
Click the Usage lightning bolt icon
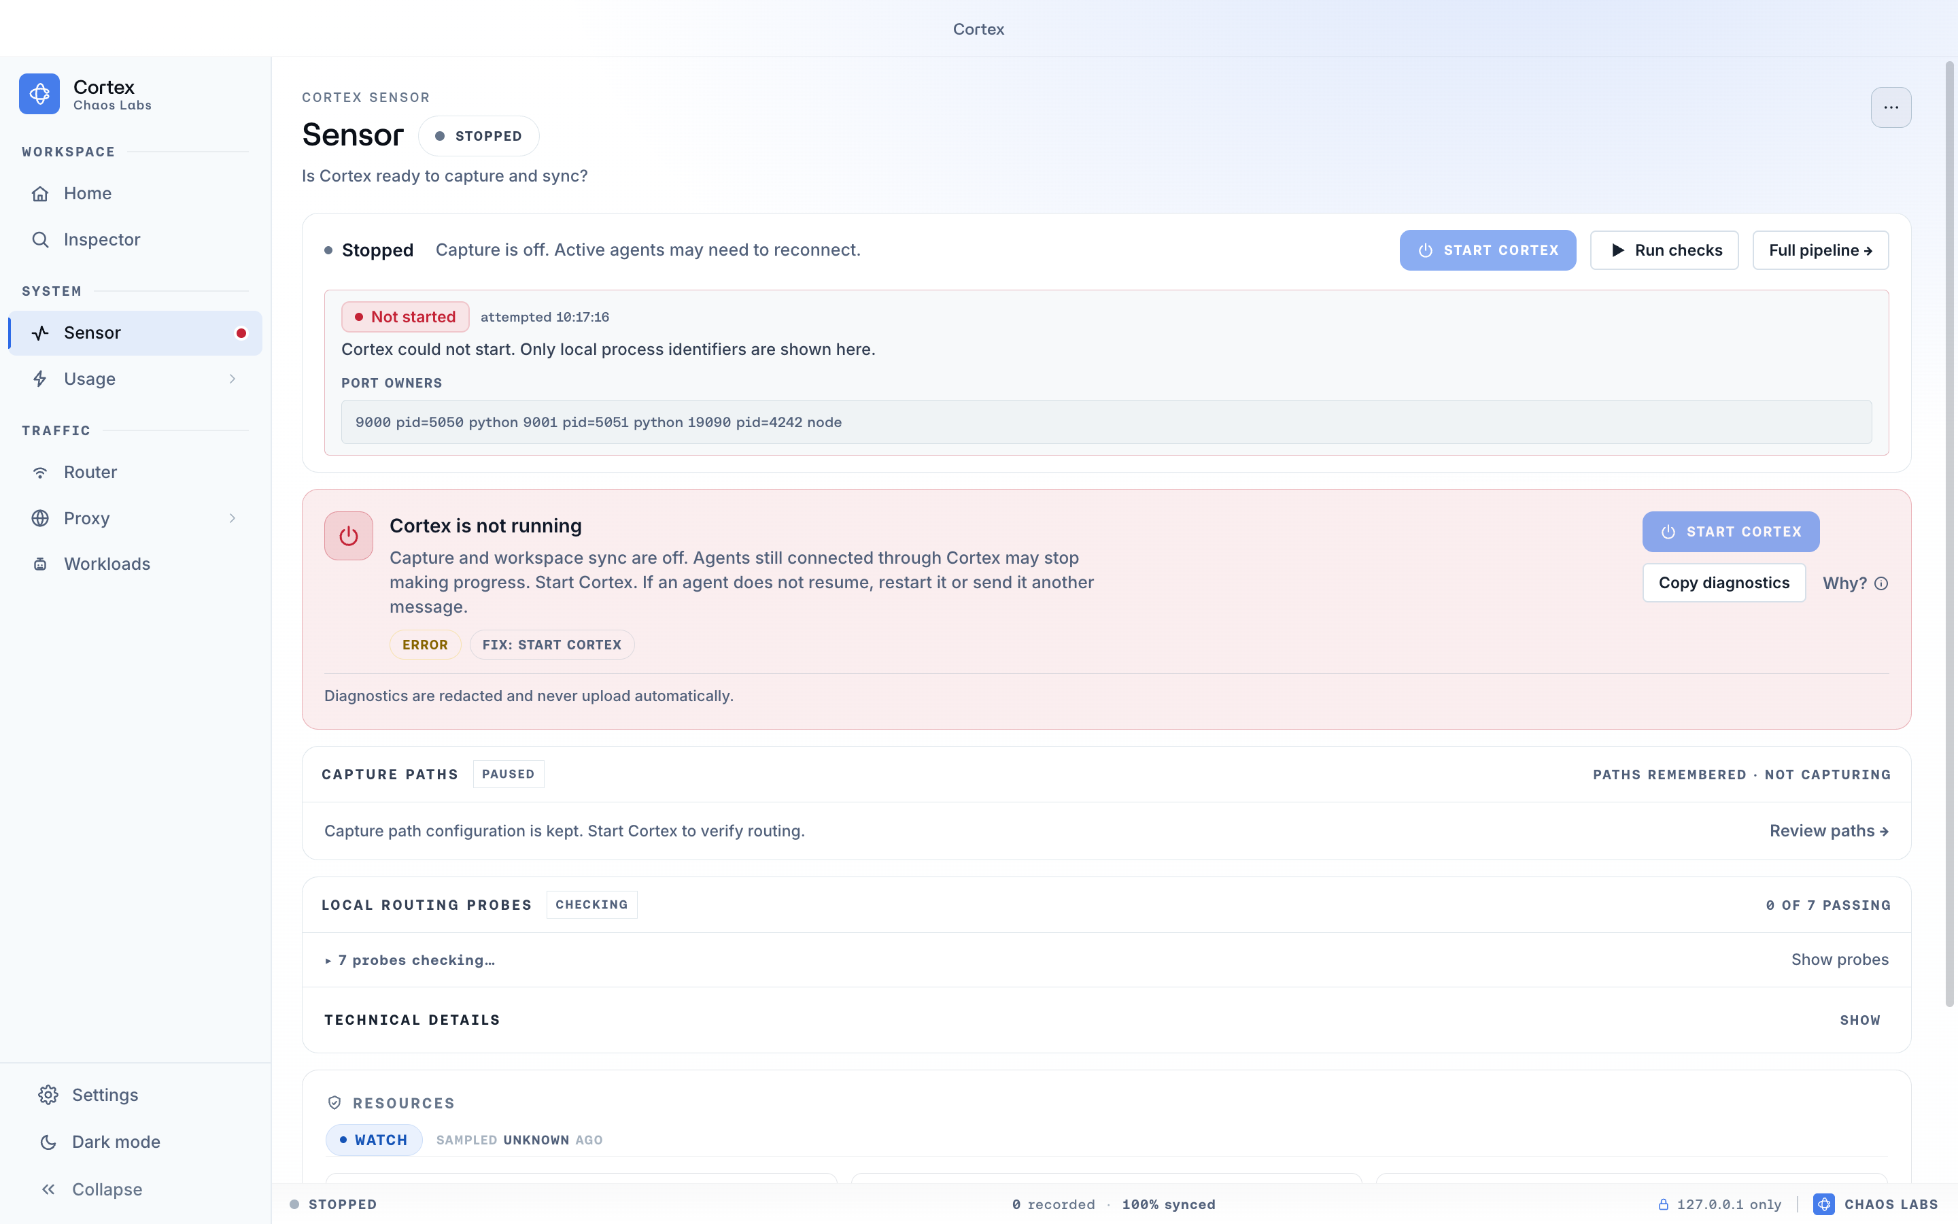tap(41, 379)
